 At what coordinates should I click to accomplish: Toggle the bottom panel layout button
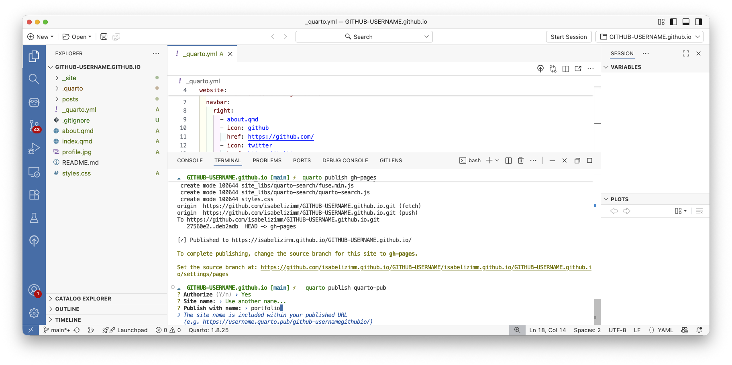[x=686, y=22]
